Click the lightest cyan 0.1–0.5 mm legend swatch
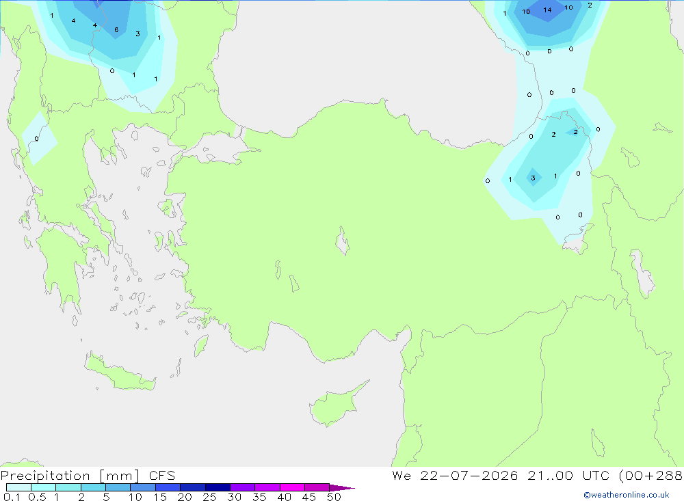The image size is (684, 501). (x=18, y=487)
